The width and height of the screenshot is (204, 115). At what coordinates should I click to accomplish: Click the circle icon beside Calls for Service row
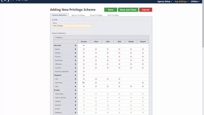(76, 98)
